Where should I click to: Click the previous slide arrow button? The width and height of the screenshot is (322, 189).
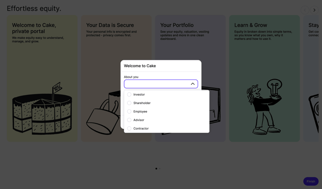[305, 10]
